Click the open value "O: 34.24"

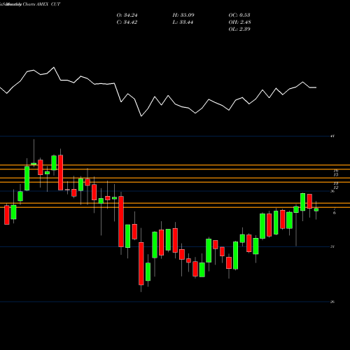click(x=127, y=15)
